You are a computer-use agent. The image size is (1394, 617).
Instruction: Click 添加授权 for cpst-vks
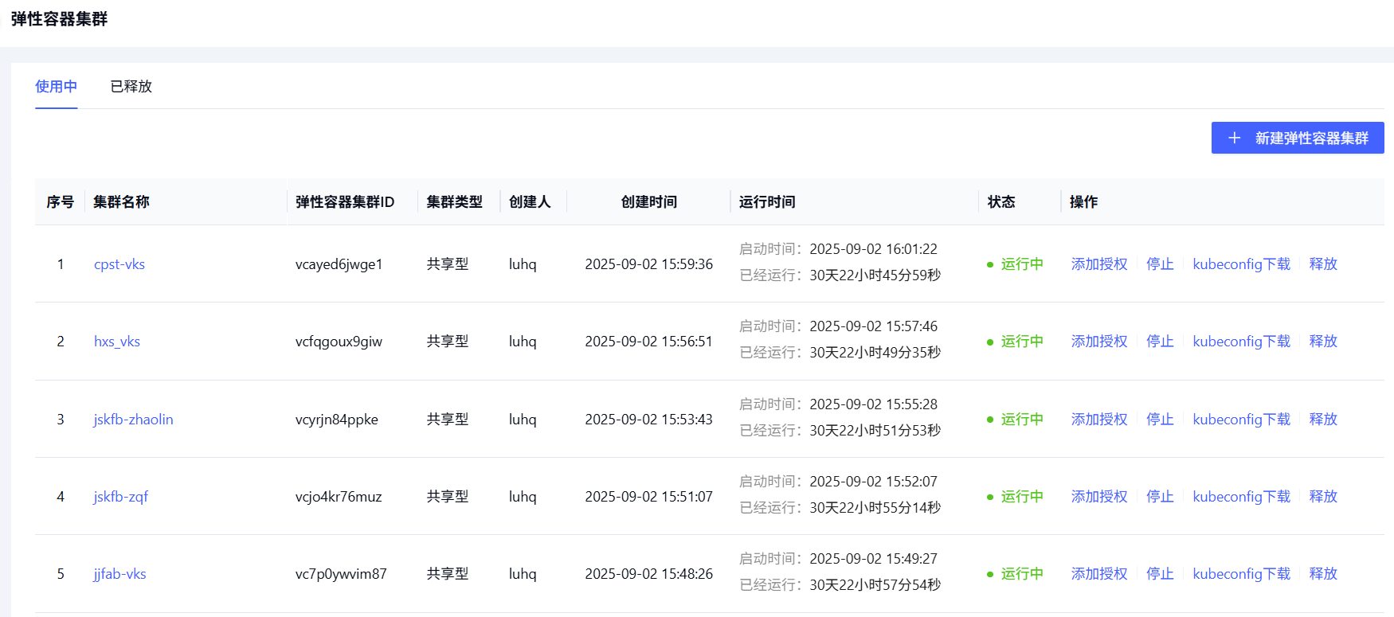click(x=1099, y=264)
